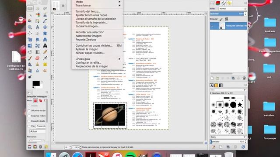Enable the Difuminar los bordes checkbox
280x157 pixels.
click(29, 111)
